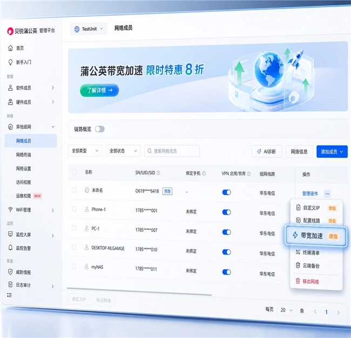Go to next page arrow
Viewport: 351px width, 338px height.
tap(338, 313)
